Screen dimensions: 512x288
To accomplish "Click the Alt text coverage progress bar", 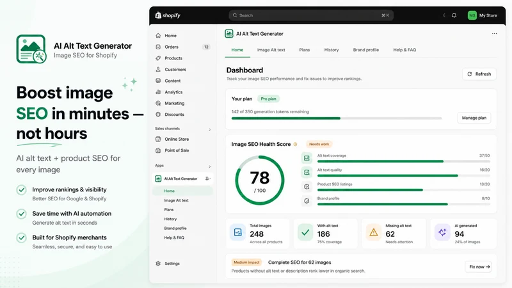I will point(404,161).
